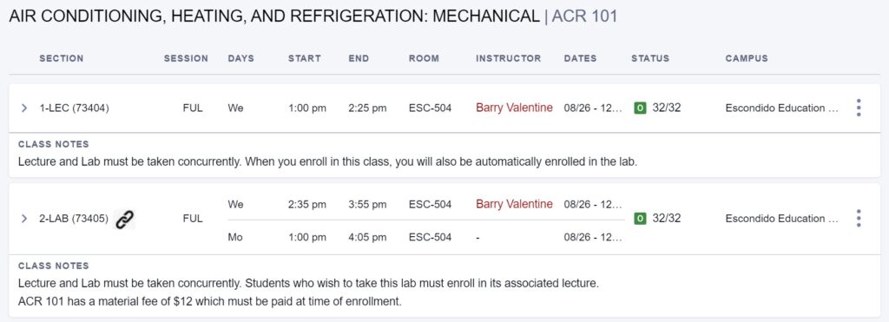Click the ACR 101 course code in heading

pyautogui.click(x=584, y=16)
